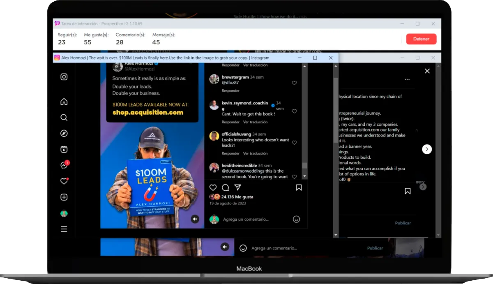The height and width of the screenshot is (284, 493).
Task: Open Messages icon with red badge
Action: (65, 165)
